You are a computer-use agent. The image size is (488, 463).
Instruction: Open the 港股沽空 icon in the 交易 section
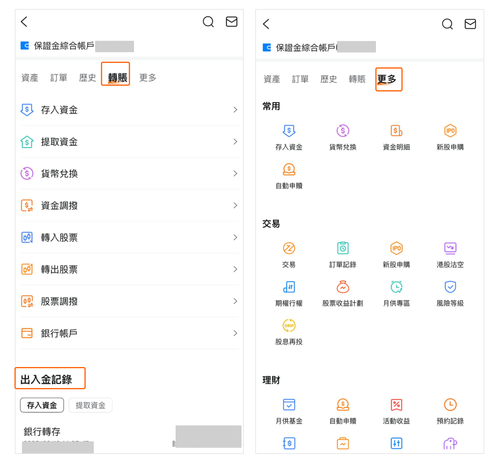tap(450, 248)
